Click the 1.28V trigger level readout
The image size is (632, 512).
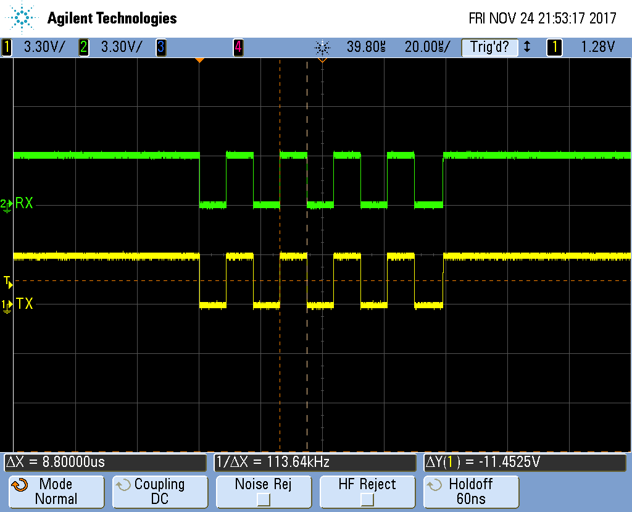(x=598, y=47)
